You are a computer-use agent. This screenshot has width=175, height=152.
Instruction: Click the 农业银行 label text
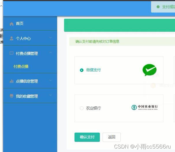[93, 108]
